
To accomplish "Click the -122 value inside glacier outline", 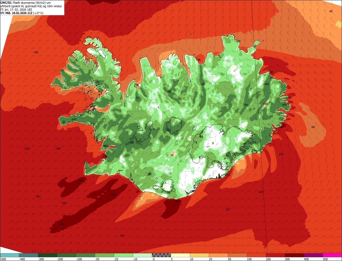I will (x=168, y=130).
